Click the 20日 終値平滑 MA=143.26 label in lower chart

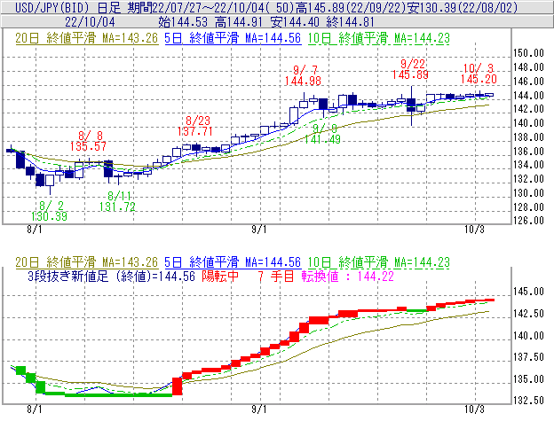click(x=87, y=262)
